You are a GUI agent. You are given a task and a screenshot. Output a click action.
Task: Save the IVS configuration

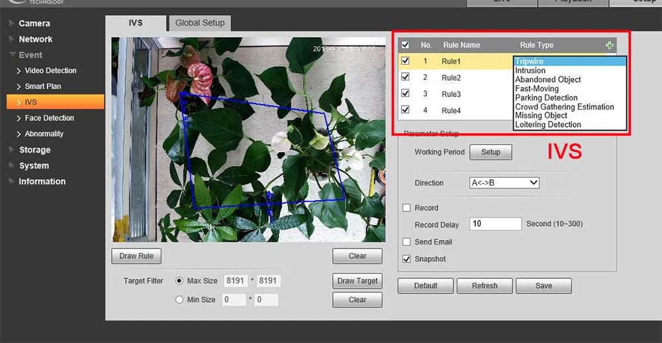click(544, 286)
